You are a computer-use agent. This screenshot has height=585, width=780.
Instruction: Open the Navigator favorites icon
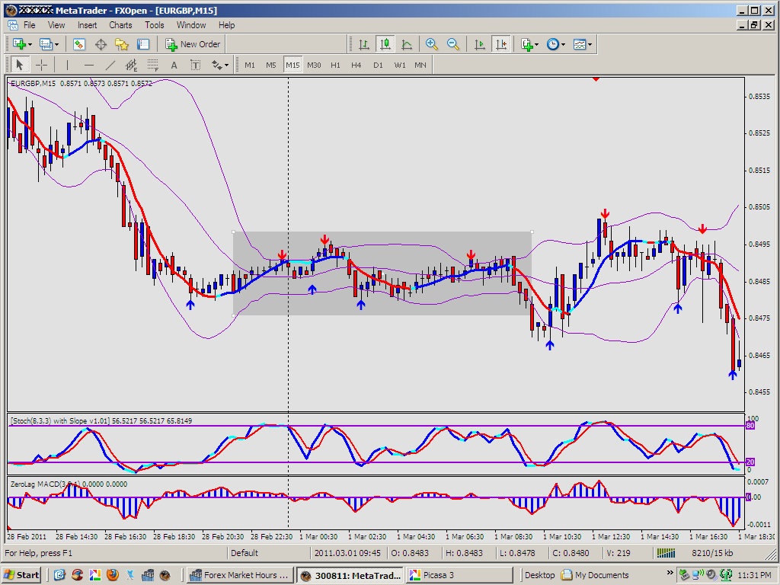click(122, 44)
